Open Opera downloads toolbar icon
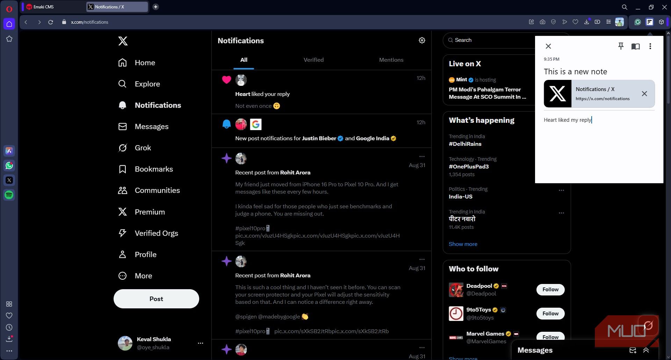Image resolution: width=671 pixels, height=360 pixels. pos(586,22)
